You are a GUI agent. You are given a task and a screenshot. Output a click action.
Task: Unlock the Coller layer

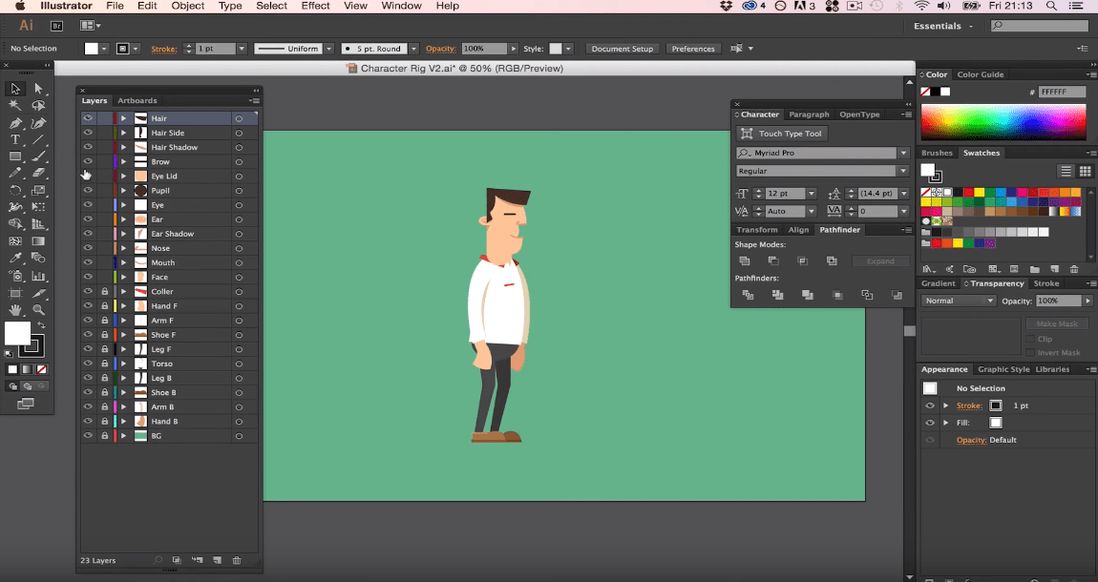[x=104, y=292]
